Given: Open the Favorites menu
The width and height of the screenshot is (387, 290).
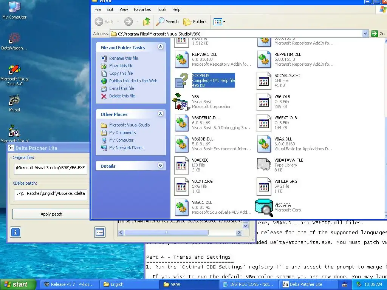Looking at the screenshot, I should pos(142,9).
